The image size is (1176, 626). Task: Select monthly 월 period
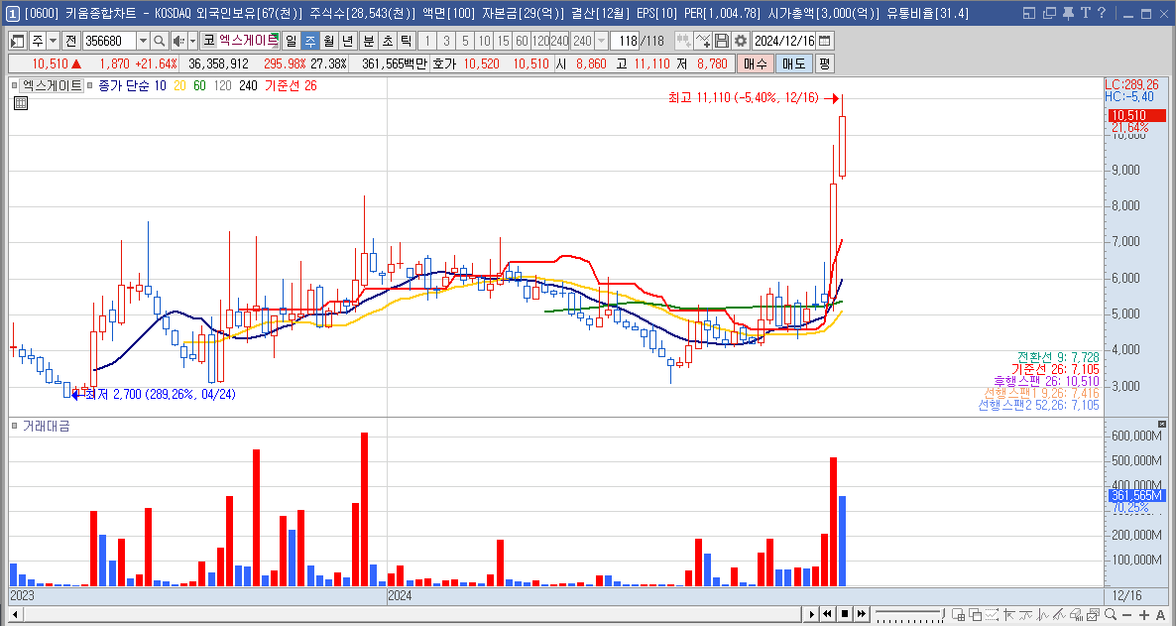point(328,41)
